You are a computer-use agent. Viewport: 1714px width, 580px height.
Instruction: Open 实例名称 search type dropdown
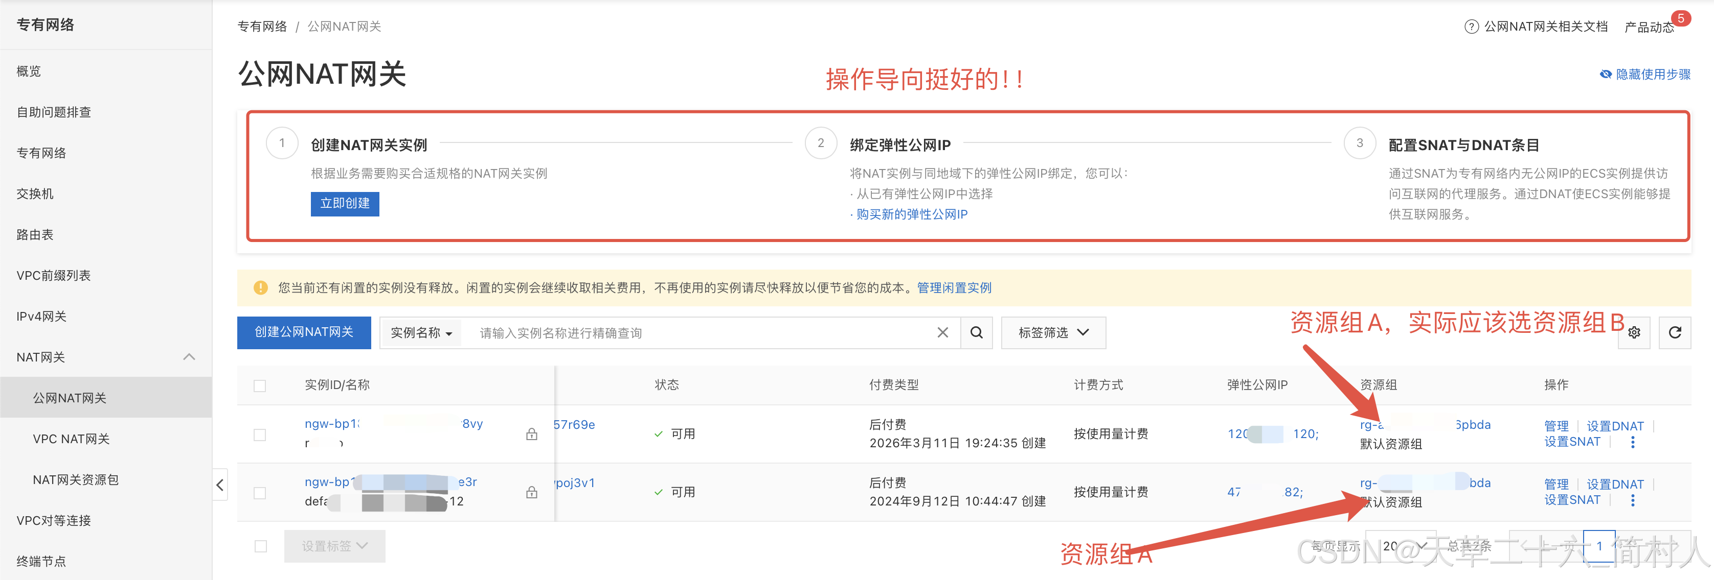pyautogui.click(x=421, y=333)
